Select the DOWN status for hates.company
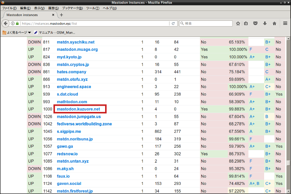The width and height of the screenshot is (291, 194). (x=34, y=72)
